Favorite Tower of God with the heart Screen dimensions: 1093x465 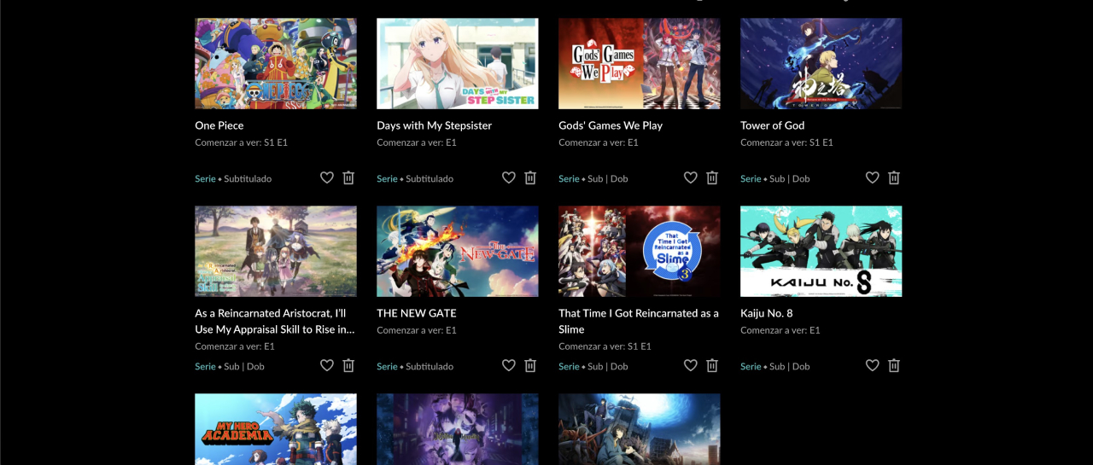872,177
